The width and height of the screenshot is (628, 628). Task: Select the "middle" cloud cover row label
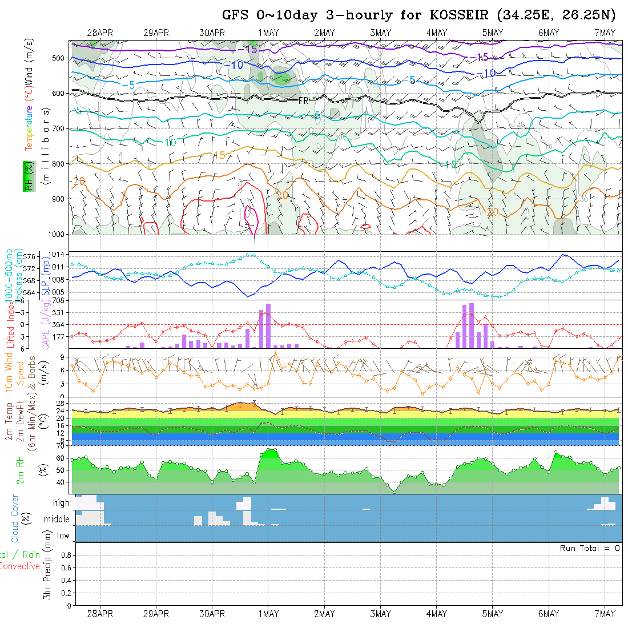pos(57,520)
